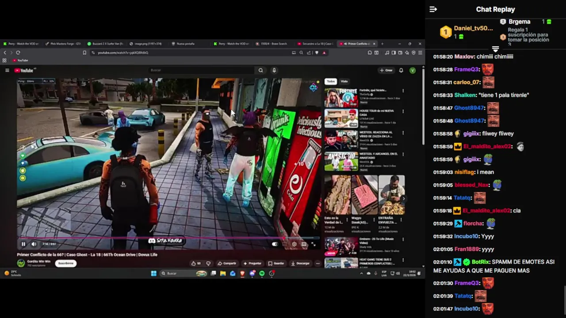Open options for Eminem 25 To Life video

[403, 240]
